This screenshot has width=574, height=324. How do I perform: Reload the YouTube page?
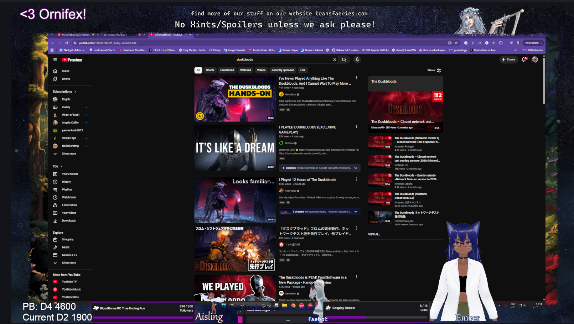click(67, 43)
